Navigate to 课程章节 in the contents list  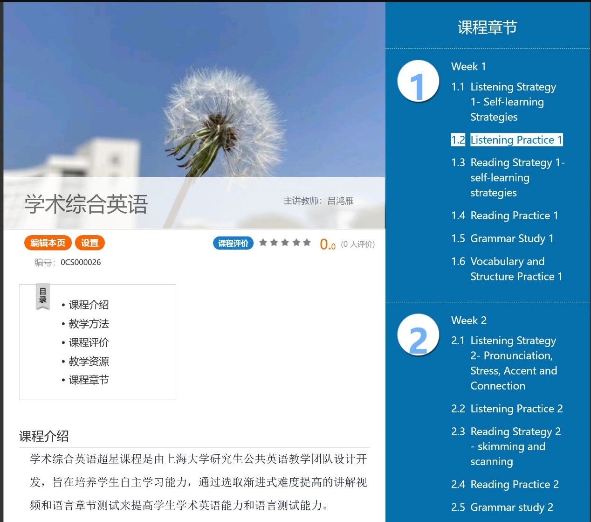point(89,380)
